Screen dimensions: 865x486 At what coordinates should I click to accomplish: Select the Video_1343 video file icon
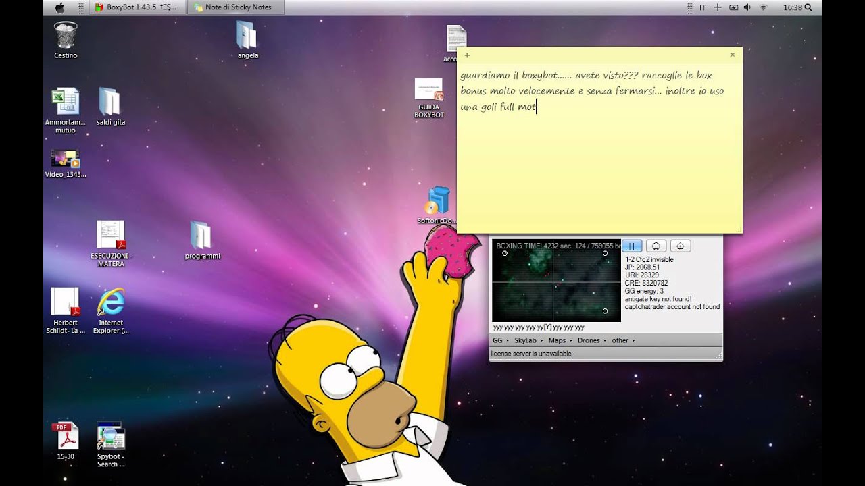point(66,163)
